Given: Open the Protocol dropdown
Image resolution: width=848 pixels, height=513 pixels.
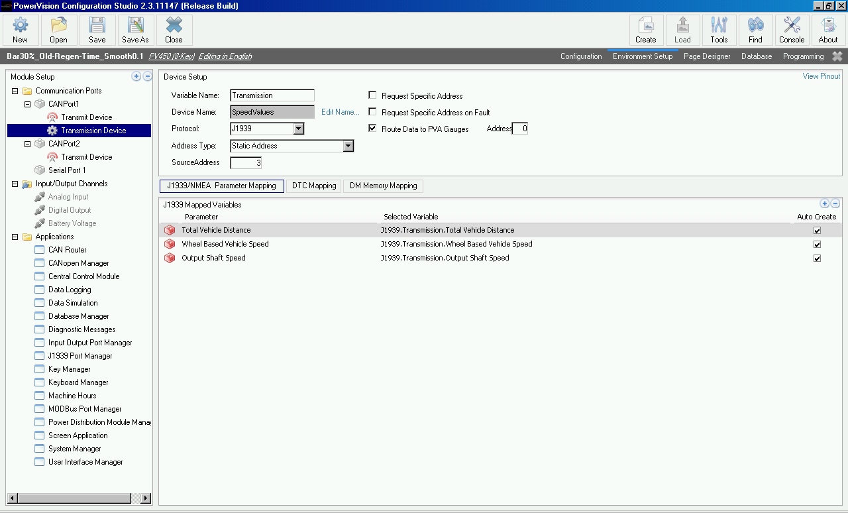Looking at the screenshot, I should tap(298, 129).
